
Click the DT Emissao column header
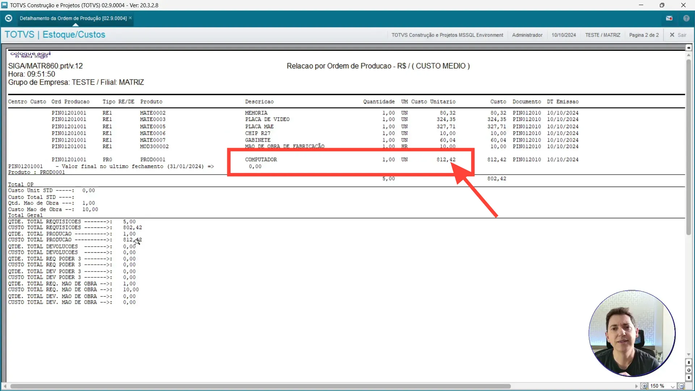[563, 102]
